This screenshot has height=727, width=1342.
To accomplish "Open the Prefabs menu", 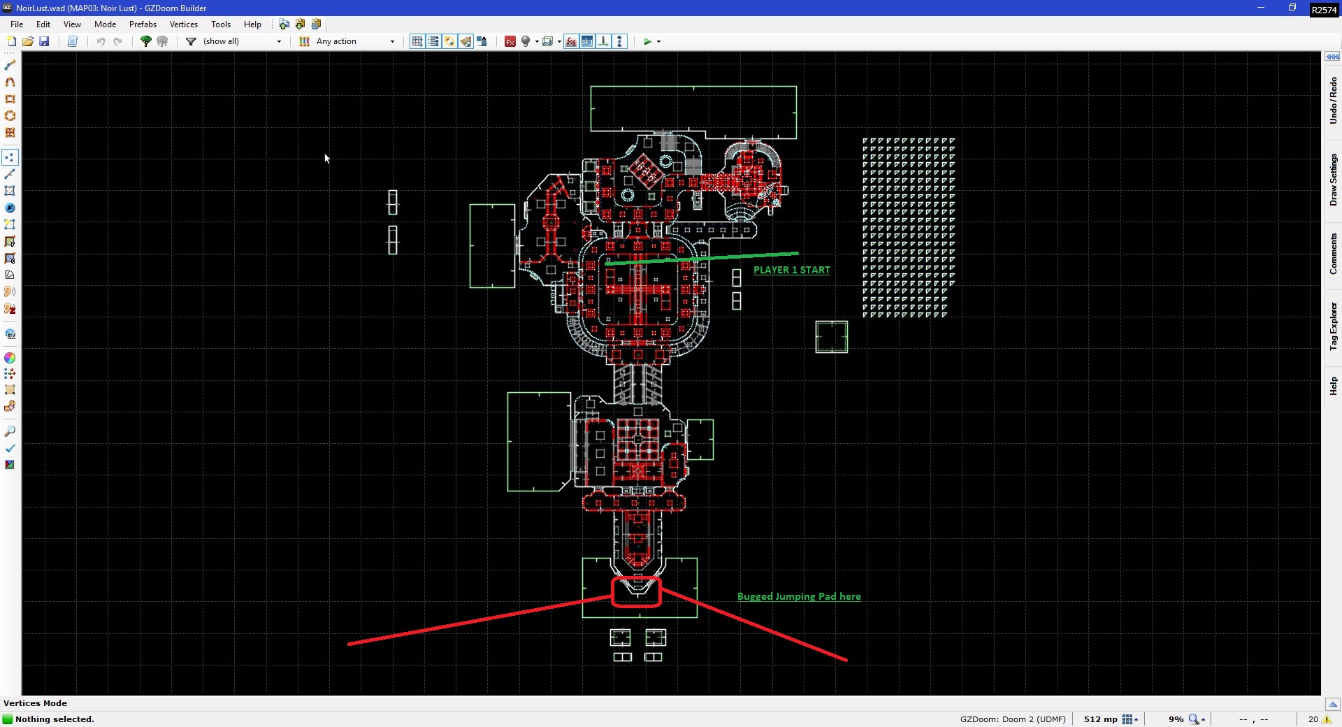I will click(143, 24).
